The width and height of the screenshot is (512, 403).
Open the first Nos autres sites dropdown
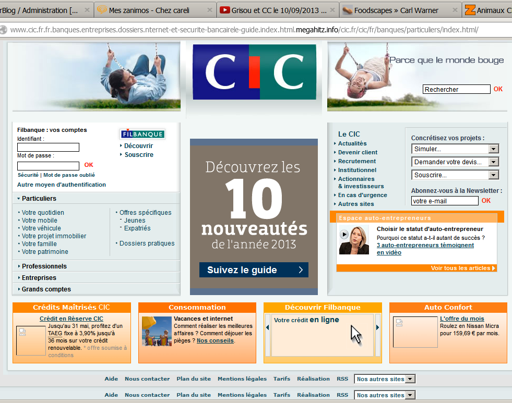click(x=385, y=379)
